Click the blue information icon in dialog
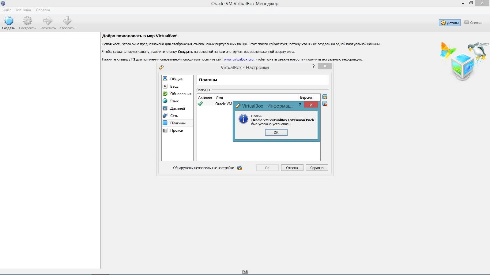Image resolution: width=490 pixels, height=275 pixels. (243, 119)
